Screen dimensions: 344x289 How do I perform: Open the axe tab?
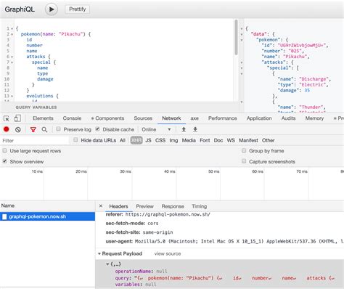pos(194,118)
